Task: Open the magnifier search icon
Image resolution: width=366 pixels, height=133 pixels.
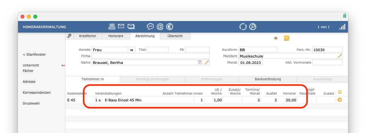Action: (253, 27)
